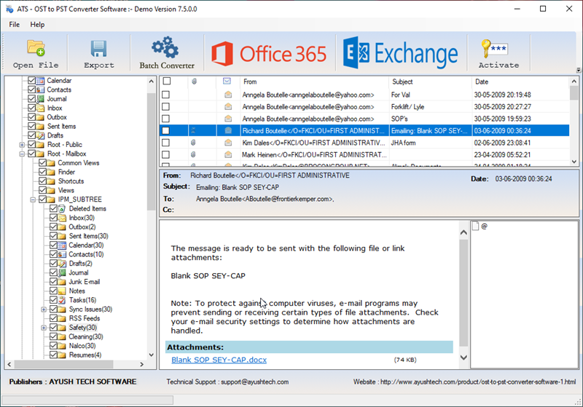Viewport: 583px width, 407px height.
Task: Open the Help menu
Action: 37,25
